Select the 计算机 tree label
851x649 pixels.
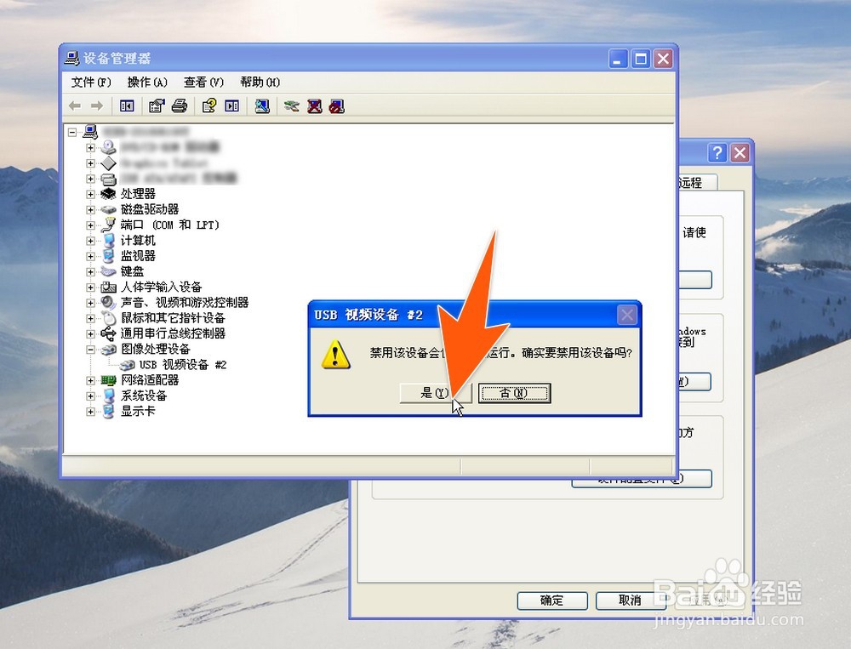(138, 241)
